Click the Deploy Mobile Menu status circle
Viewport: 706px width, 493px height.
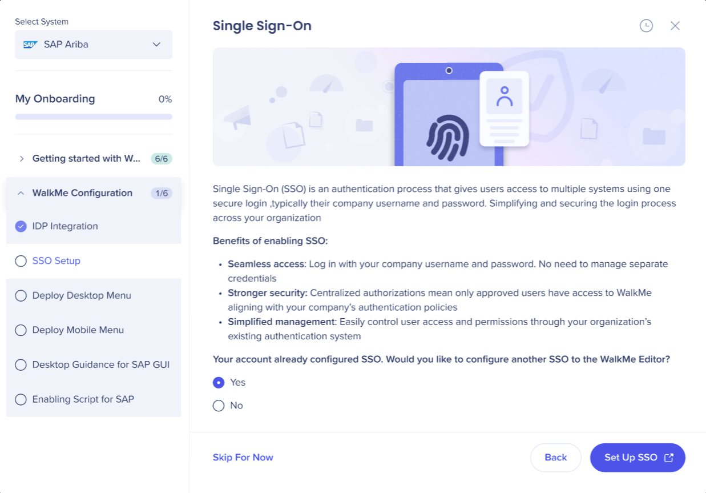click(x=21, y=330)
